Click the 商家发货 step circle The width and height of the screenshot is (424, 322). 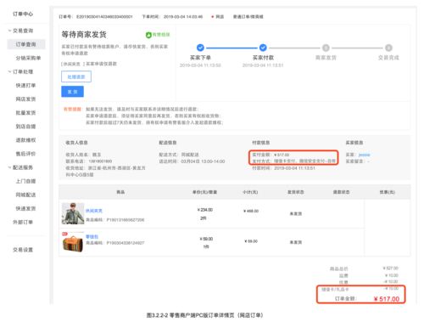pyautogui.click(x=326, y=48)
